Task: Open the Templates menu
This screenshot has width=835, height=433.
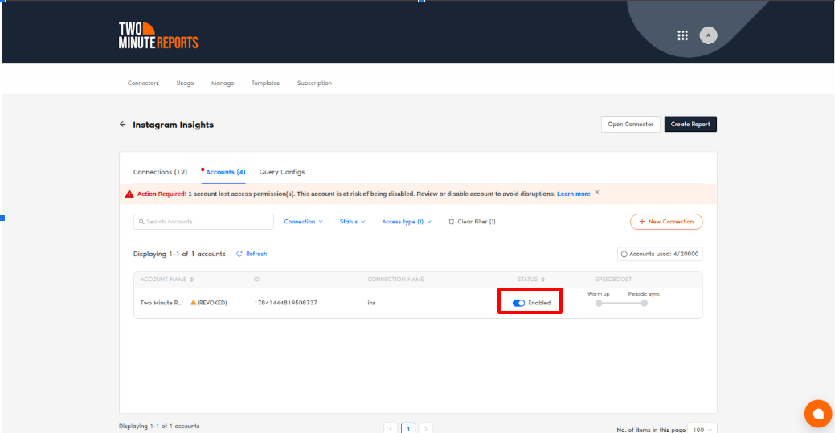Action: coord(266,83)
